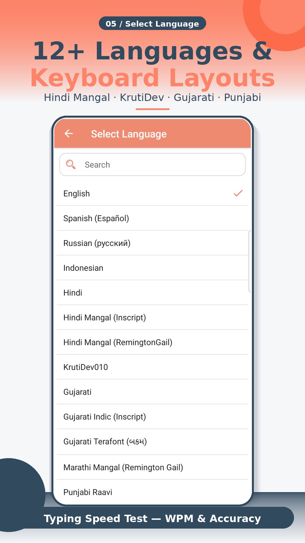Click the list scrollbar handle
The width and height of the screenshot is (305, 543).
tap(250, 261)
